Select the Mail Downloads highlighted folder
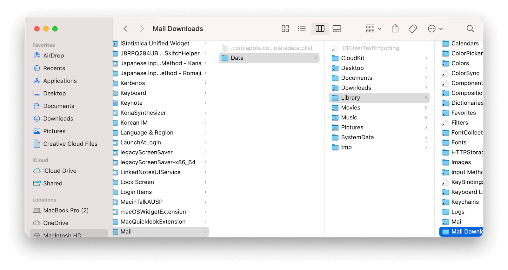 [x=461, y=232]
